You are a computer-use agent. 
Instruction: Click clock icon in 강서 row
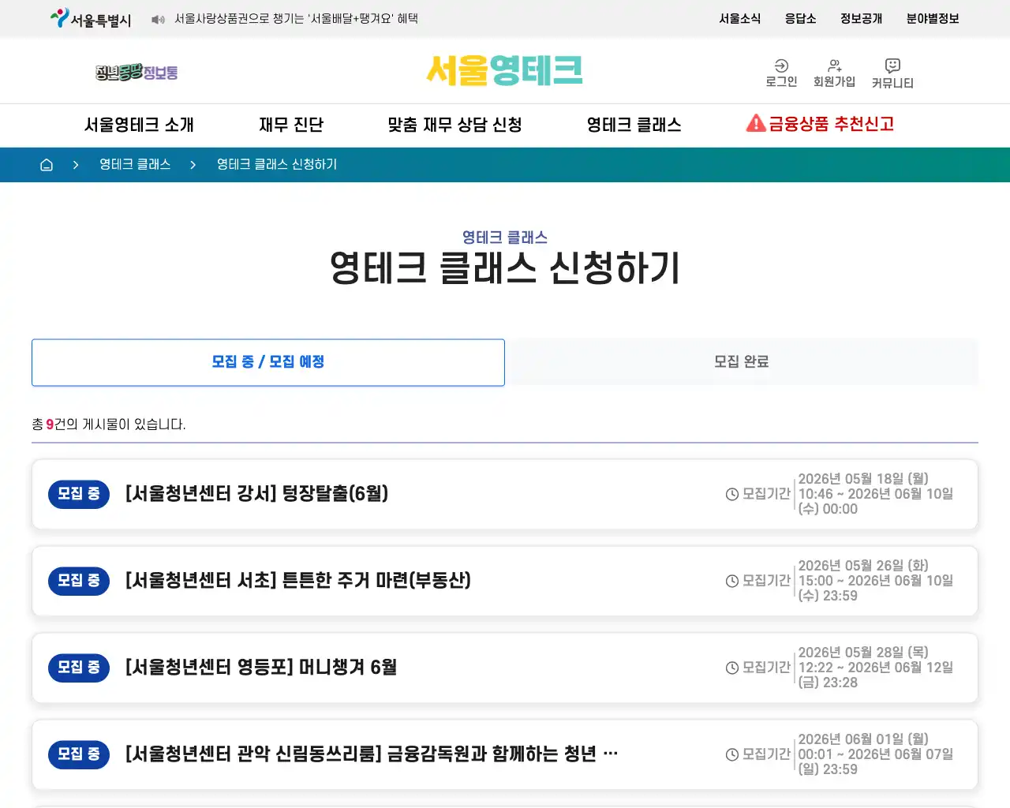tap(732, 494)
